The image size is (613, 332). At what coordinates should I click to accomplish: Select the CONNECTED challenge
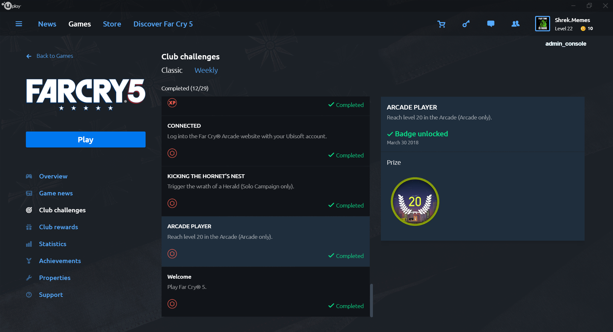point(266,141)
